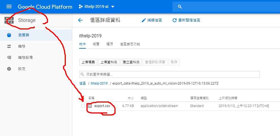Open 設定 in the sidebar
The image size is (280, 136).
36,69
